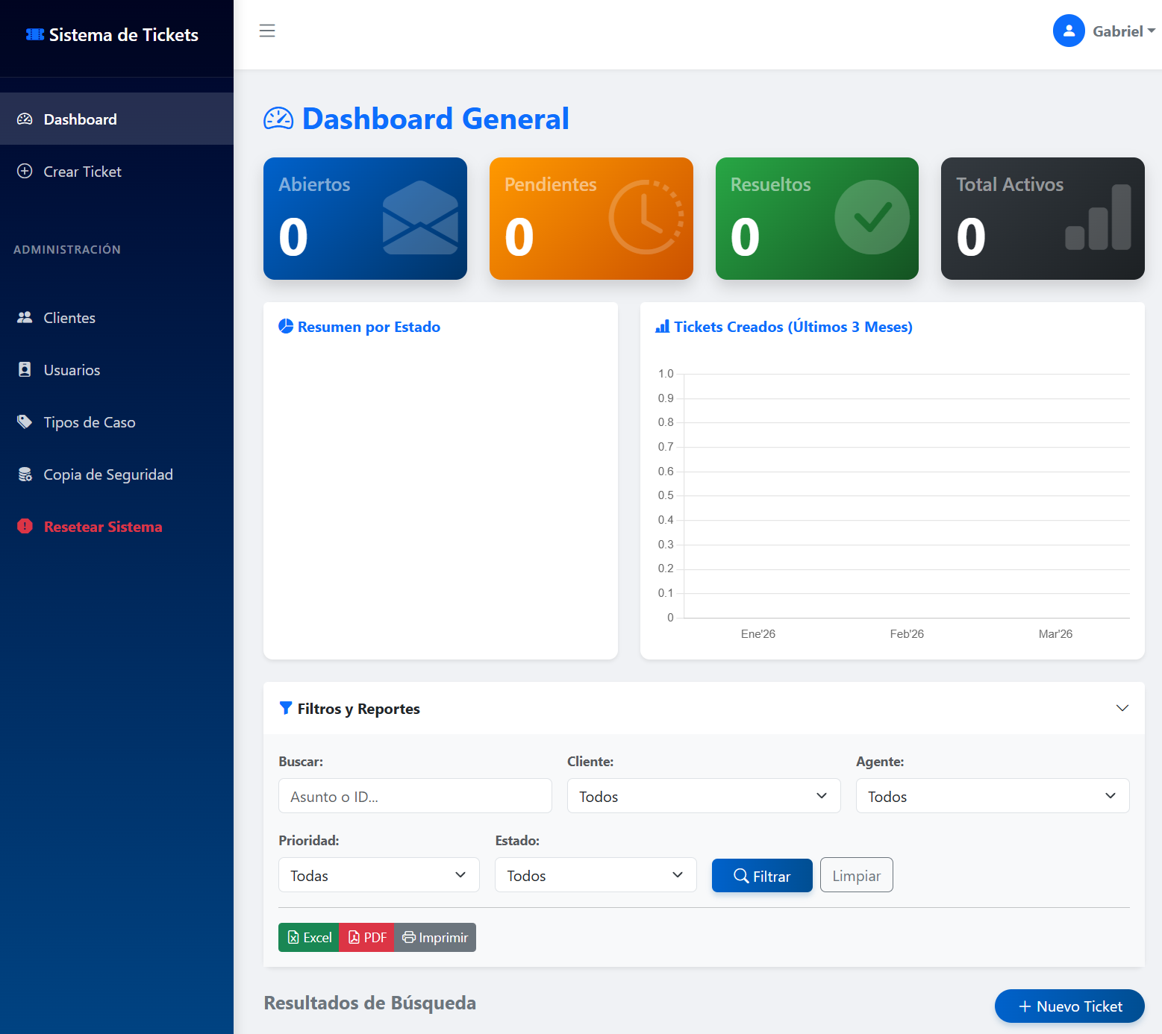Click the clock icon on Pendientes card

[x=646, y=217]
